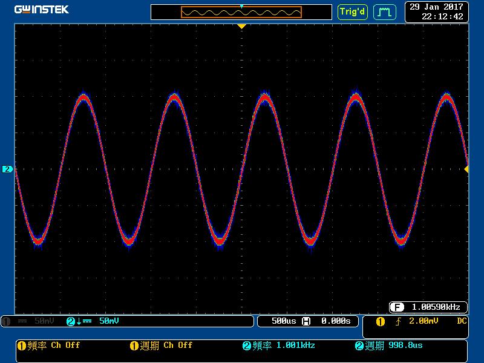
Task: Click the Trig'd status indicator
Action: click(353, 12)
